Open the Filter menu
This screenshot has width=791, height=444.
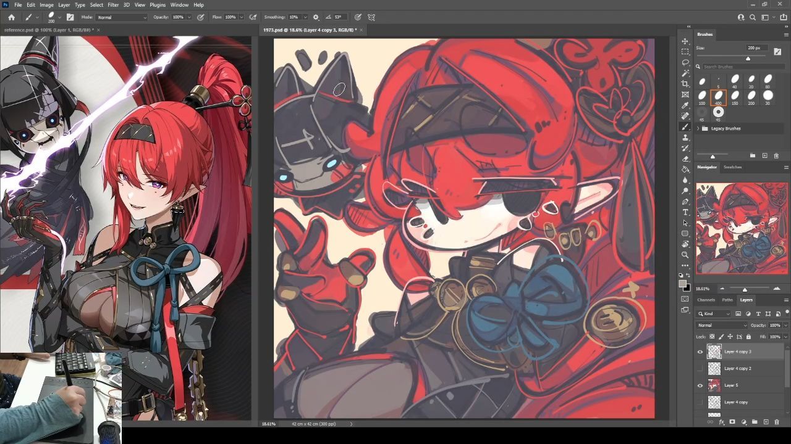[x=113, y=5]
